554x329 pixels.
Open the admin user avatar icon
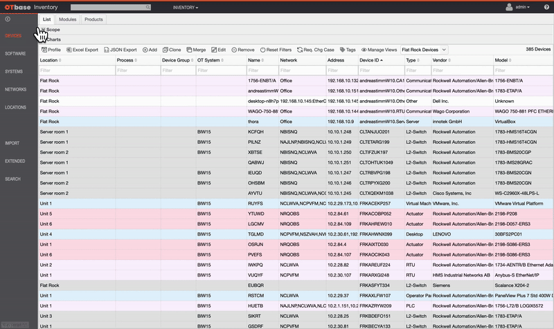(x=509, y=7)
